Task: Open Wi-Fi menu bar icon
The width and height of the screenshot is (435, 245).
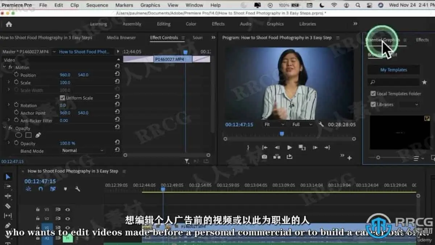Action: [334, 5]
